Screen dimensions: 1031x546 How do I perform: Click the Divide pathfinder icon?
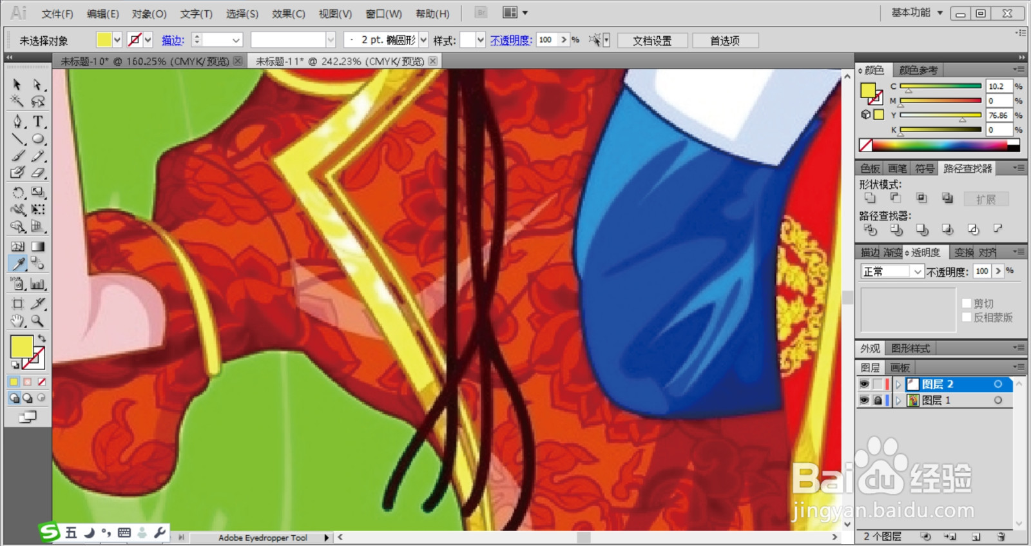coord(870,229)
